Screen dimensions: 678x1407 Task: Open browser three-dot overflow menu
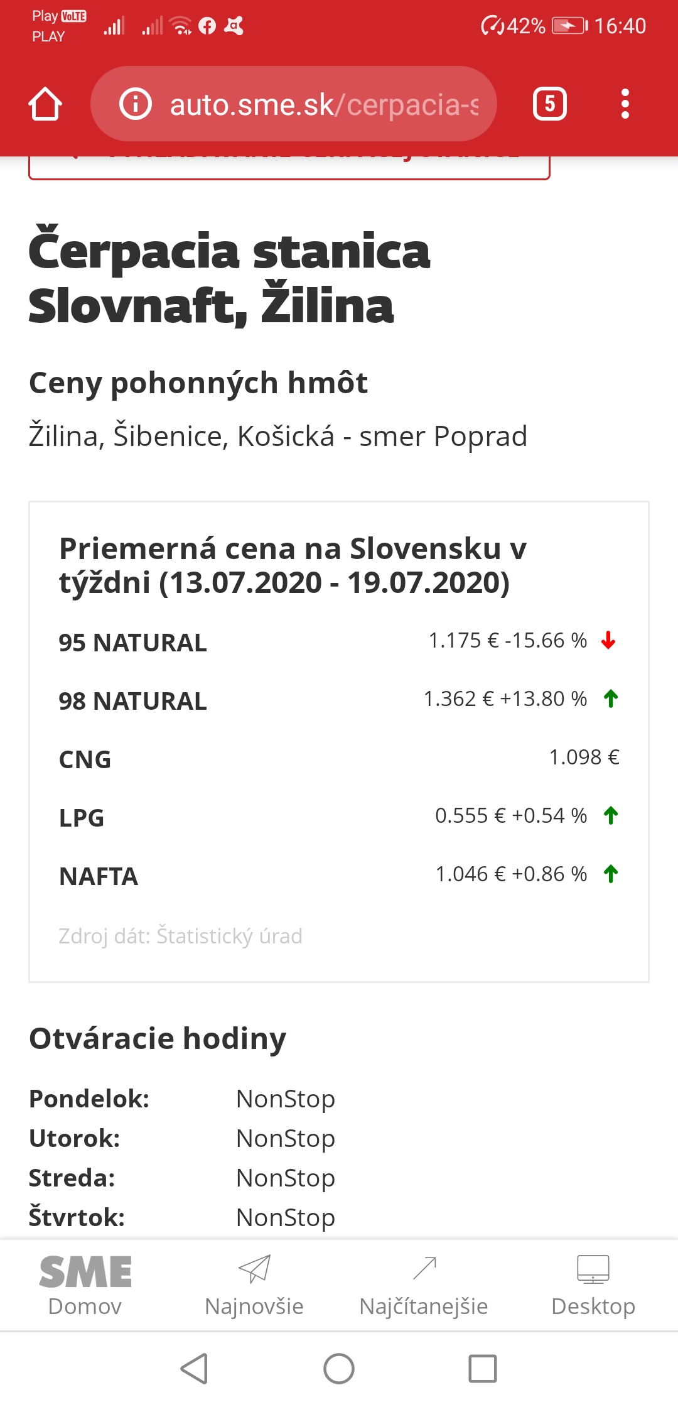[x=625, y=104]
